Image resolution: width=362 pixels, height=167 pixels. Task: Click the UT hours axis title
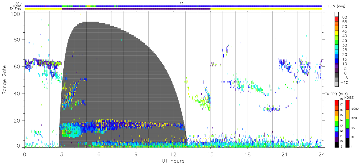173,161
